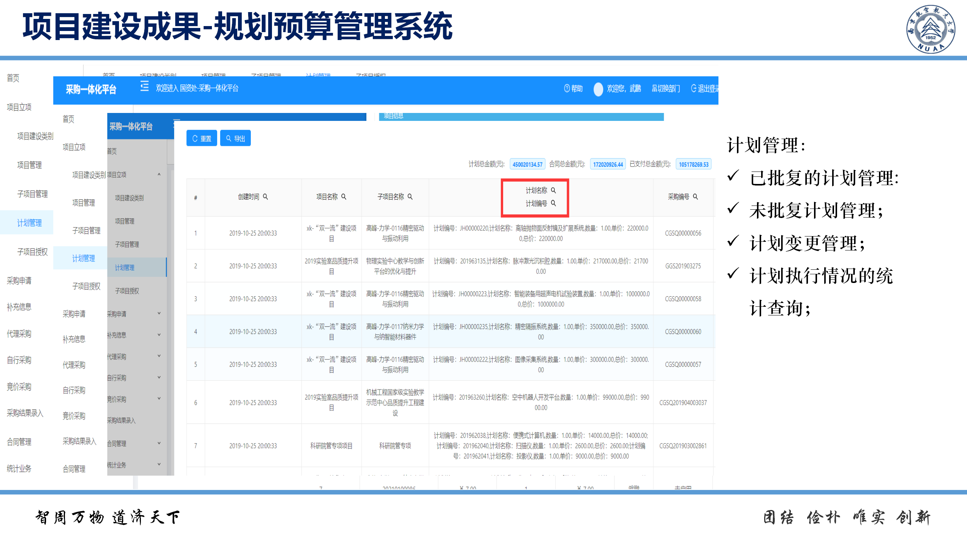Click row 4 plan JH00000235 cell
This screenshot has height=544, width=967.
pos(541,332)
